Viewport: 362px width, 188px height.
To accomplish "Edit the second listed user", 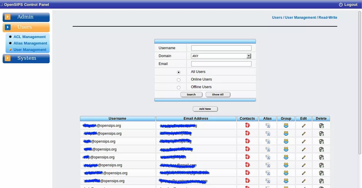I will pyautogui.click(x=304, y=134).
